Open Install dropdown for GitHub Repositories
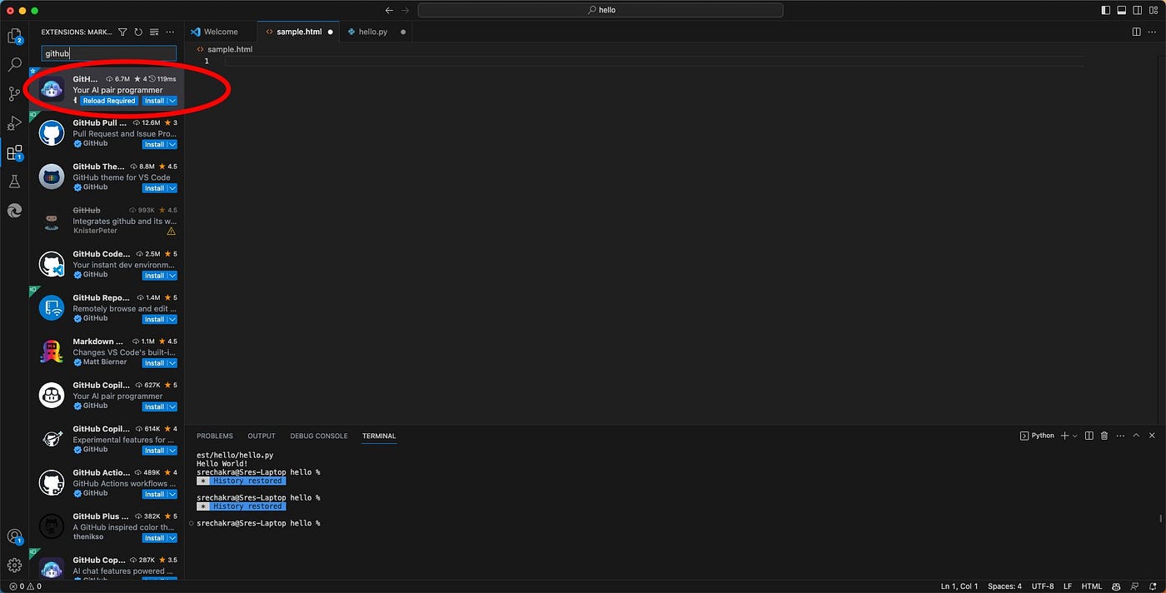 tap(172, 319)
